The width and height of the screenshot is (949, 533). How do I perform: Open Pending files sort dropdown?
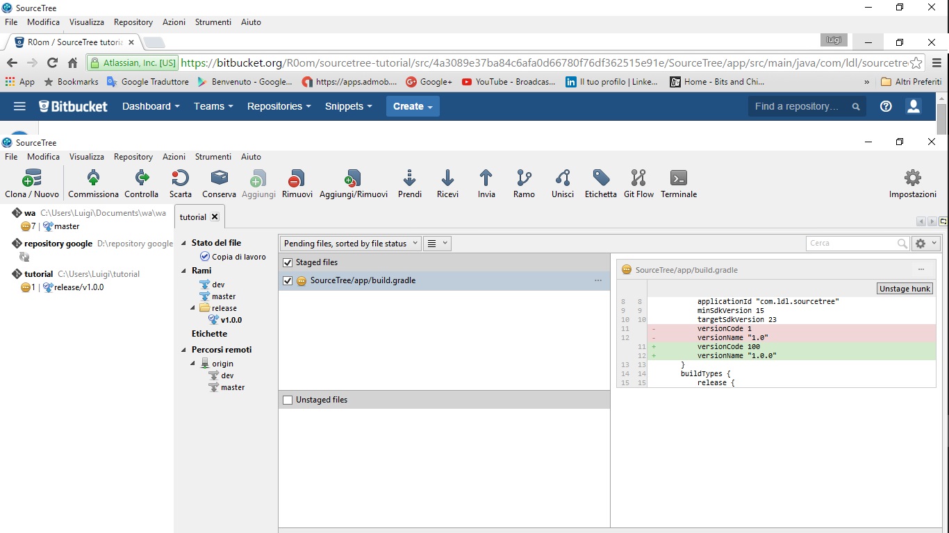351,244
